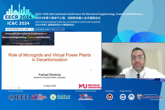This screenshot has height=110, width=165.
Task: Click the IEEE Robotics & Automation Society logo
Action: tap(38, 97)
